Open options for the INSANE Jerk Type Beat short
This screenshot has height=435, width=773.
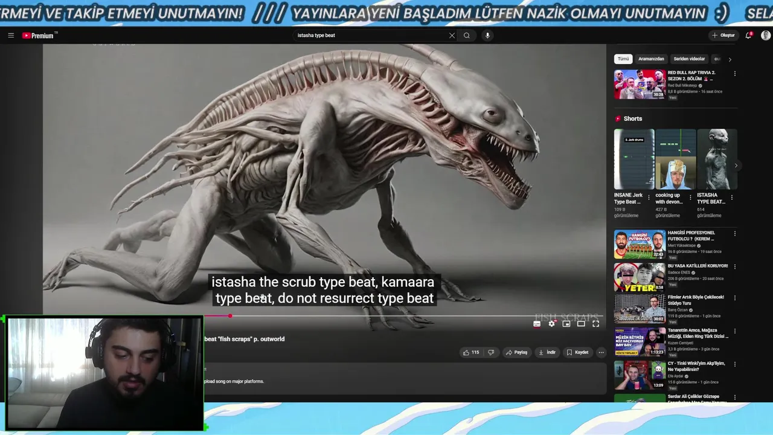coord(649,197)
